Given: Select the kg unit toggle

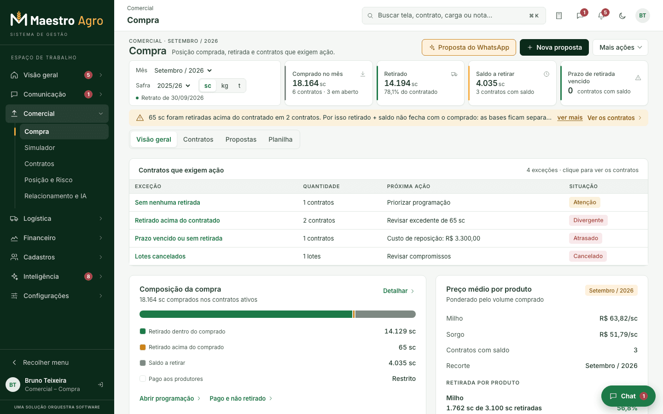Looking at the screenshot, I should point(225,86).
